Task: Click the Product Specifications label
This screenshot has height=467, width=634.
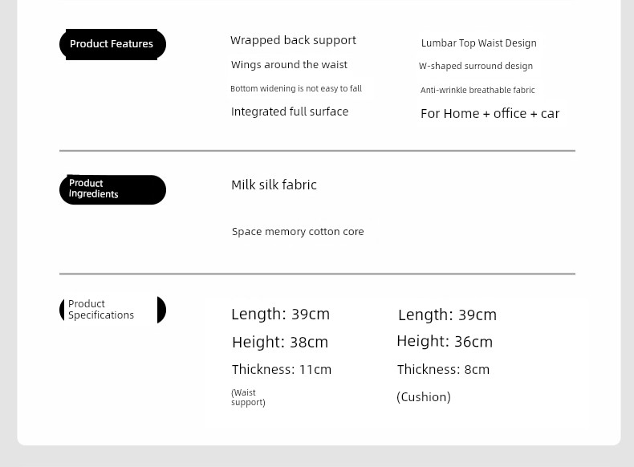Action: tap(112, 310)
